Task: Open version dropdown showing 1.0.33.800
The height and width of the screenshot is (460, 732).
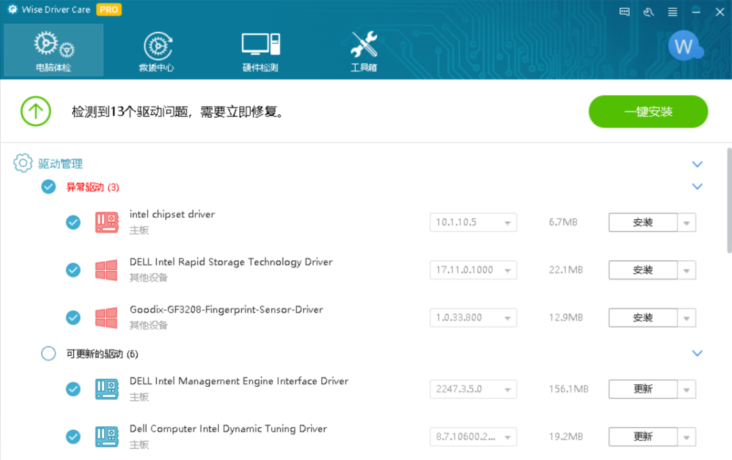Action: 473,317
